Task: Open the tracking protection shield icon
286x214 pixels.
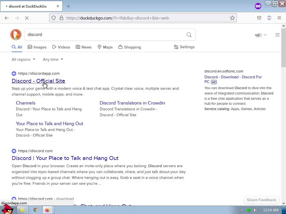Action: click(x=53, y=18)
